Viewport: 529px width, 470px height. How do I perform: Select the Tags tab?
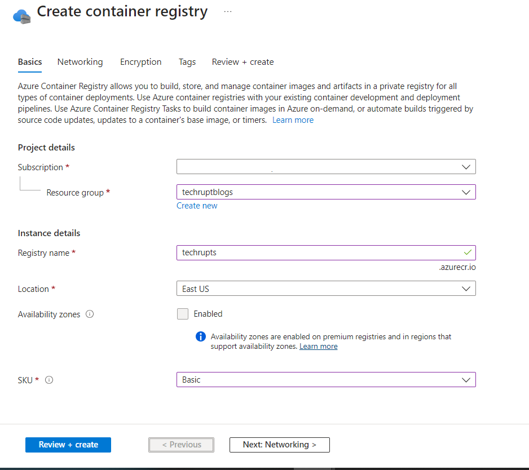coord(187,62)
